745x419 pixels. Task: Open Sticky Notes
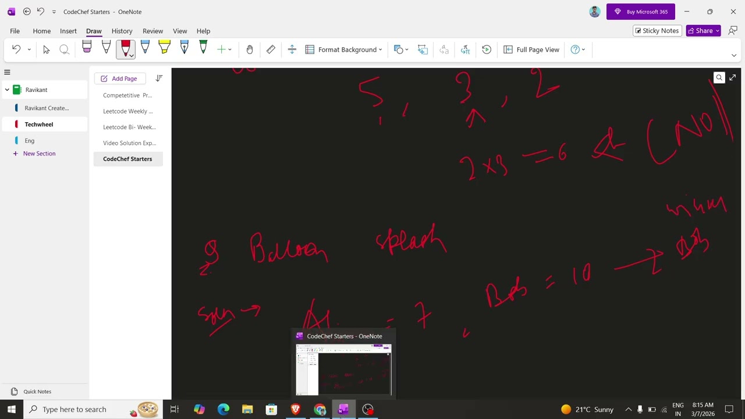coord(657,31)
